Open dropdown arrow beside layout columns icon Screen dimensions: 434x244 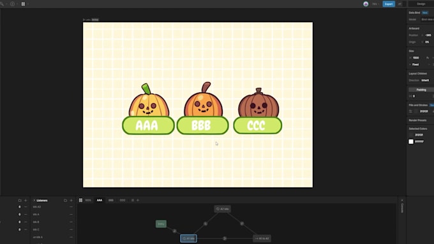[28, 4]
